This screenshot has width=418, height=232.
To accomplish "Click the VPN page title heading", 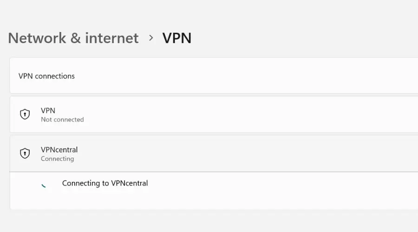I will 177,38.
